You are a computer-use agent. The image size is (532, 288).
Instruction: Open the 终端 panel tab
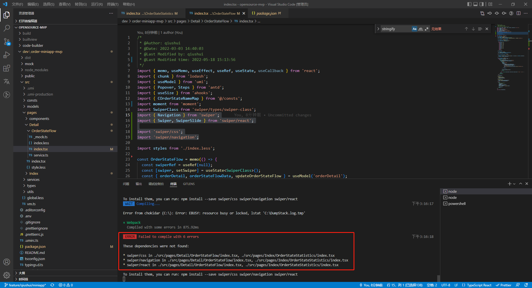(x=173, y=184)
